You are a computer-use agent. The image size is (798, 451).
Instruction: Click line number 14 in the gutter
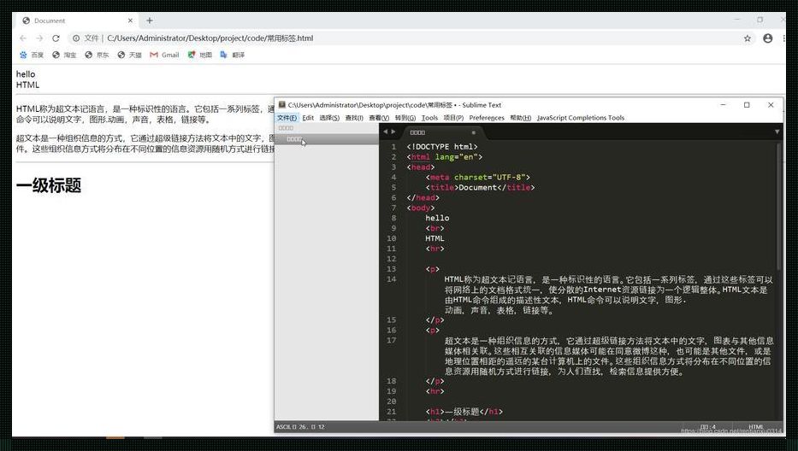tap(391, 279)
